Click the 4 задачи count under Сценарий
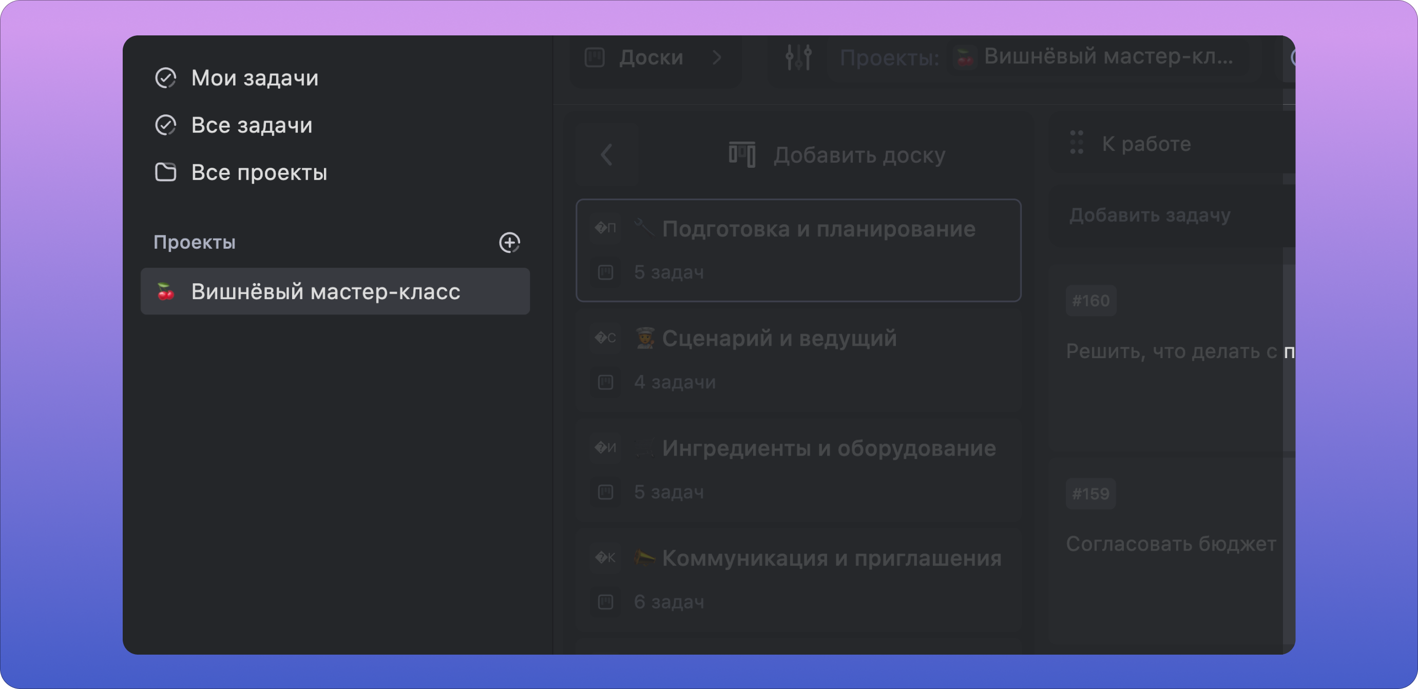Screen dimensions: 1418x689 tap(675, 382)
